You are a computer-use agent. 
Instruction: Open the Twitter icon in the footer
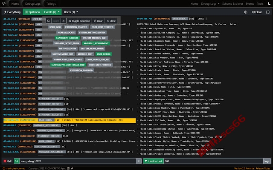coord(72,168)
